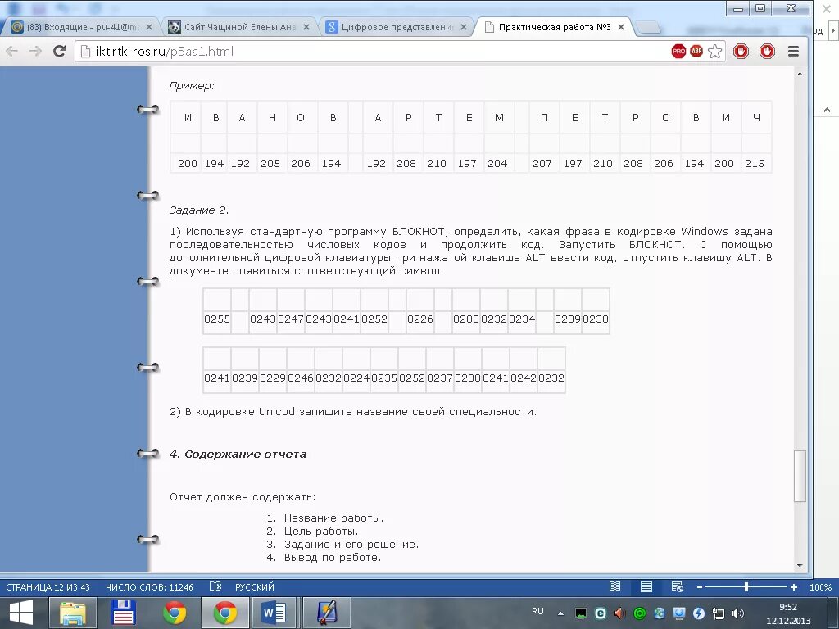Bookmark this page with the star icon

tap(714, 52)
